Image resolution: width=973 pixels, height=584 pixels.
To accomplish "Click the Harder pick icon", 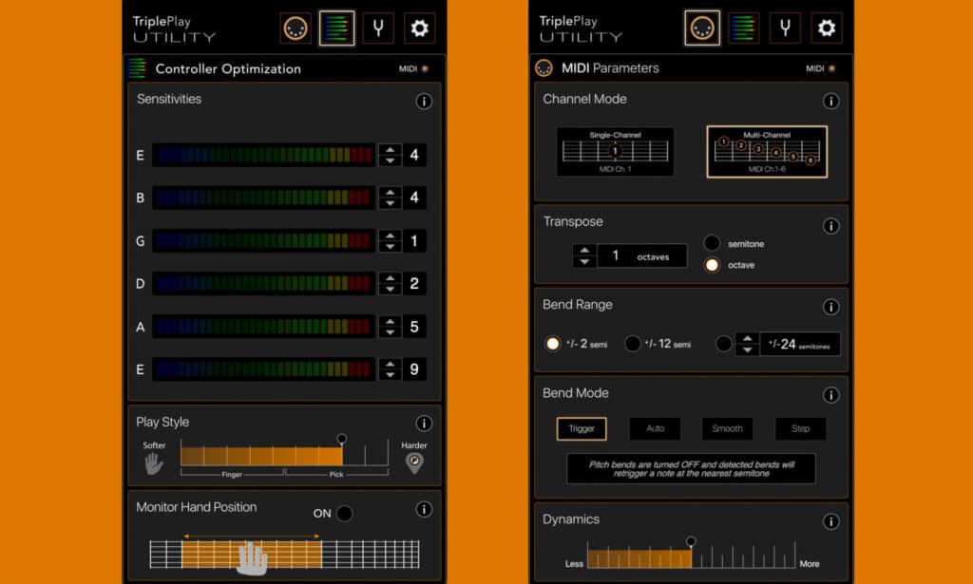I will click(414, 463).
